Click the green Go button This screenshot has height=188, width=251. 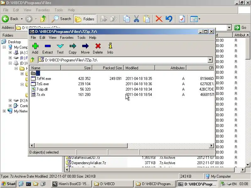pos(240,28)
